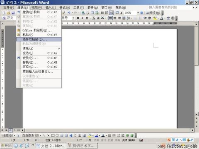This screenshot has width=199, height=149.
Task: Click the 开始 Start button
Action: point(7,145)
